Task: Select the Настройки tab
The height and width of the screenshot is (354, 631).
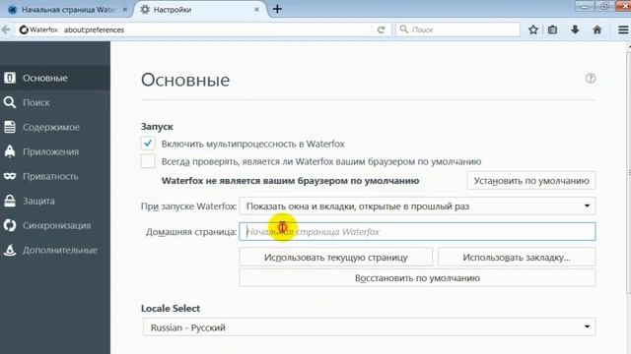Action: [x=200, y=9]
